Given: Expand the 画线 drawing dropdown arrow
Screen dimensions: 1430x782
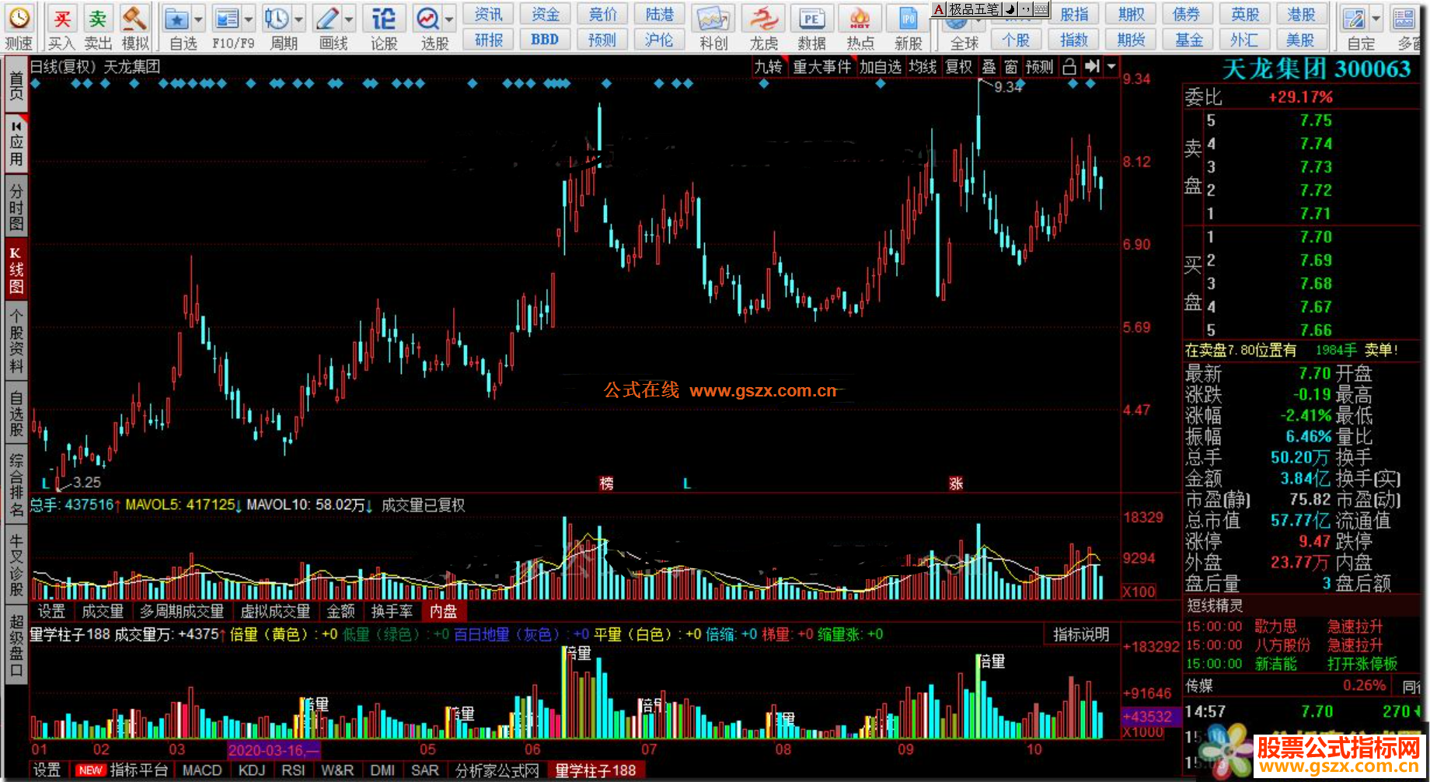Looking at the screenshot, I should [349, 19].
